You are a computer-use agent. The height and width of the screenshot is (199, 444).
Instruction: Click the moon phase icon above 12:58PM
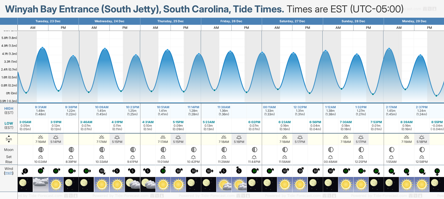click(x=422, y=150)
